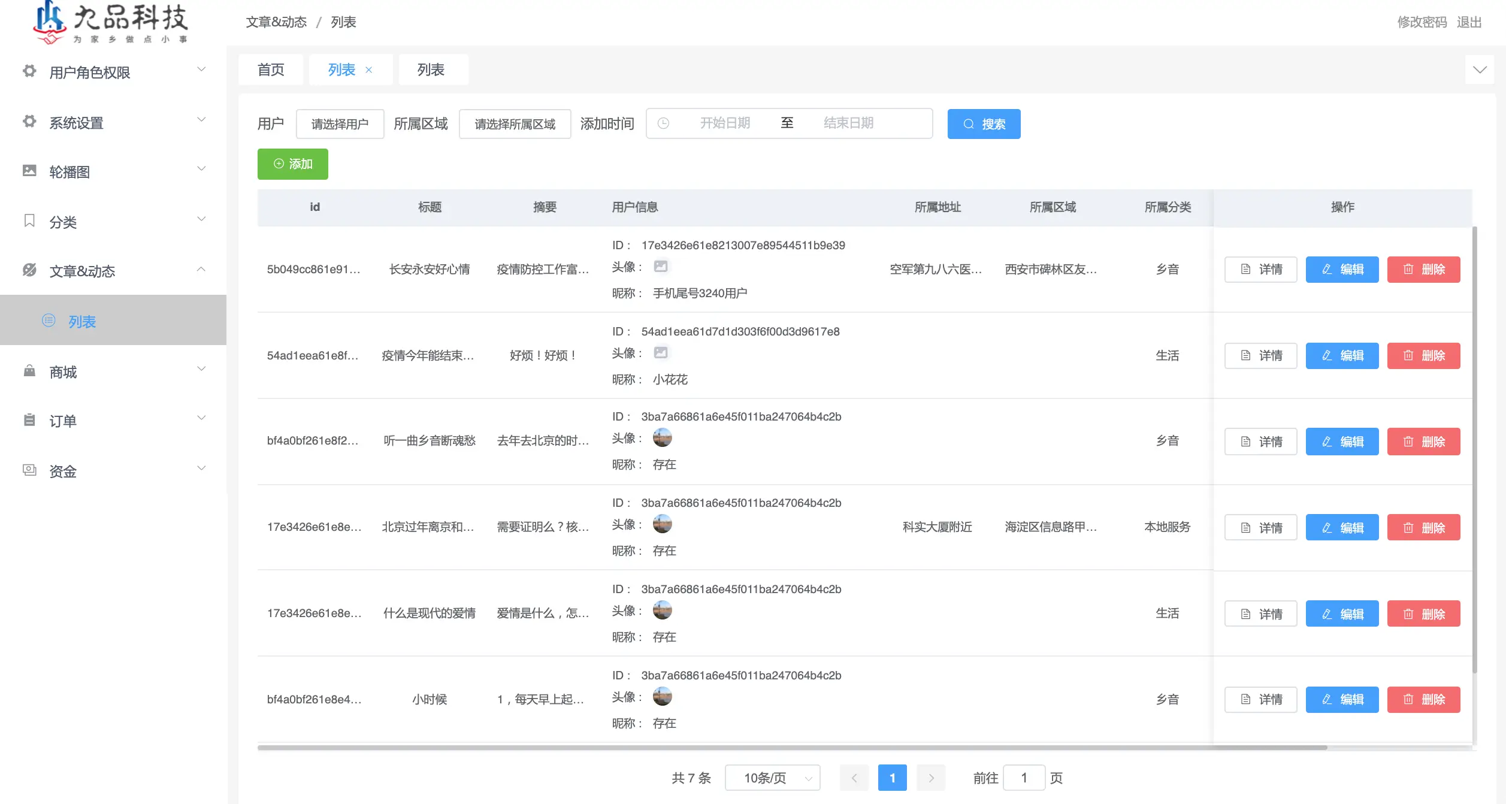The image size is (1506, 804).
Task: Click the 前往 page number input field
Action: tap(1023, 778)
